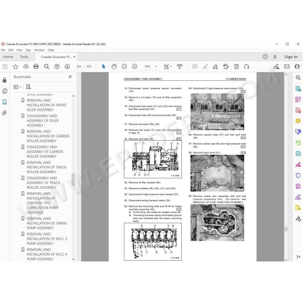Image resolution: width=303 pixels, height=303 pixels.
Task: Open the Attachments paperclip panel
Action: coord(4,113)
